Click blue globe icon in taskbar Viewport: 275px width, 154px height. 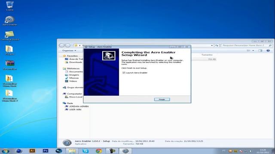[x=19, y=151]
